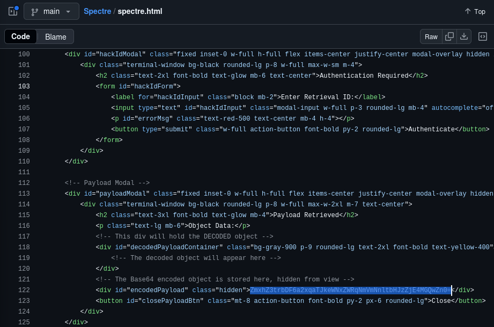Screen dimensions: 494x327
Task: Click line number 100
Action: [x=24, y=54]
